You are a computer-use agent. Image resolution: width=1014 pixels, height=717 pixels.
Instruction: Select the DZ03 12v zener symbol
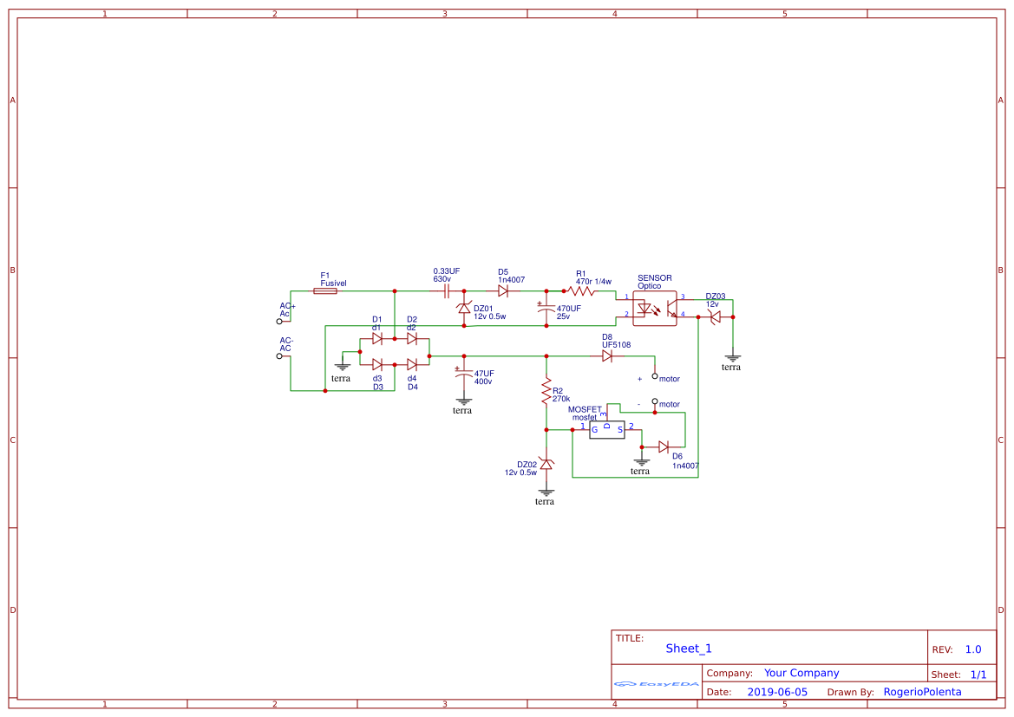tap(716, 316)
